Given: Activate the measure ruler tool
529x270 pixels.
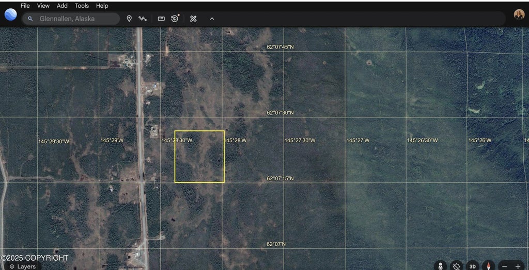Looking at the screenshot, I should (x=161, y=19).
